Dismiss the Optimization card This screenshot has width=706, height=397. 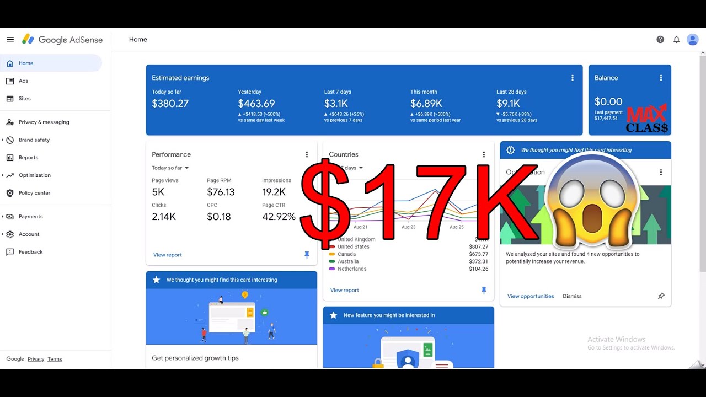(572, 296)
